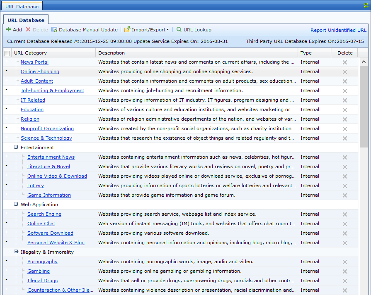The image size is (371, 295).
Task: Tick the select-all checkbox in header
Action: [x=7, y=53]
